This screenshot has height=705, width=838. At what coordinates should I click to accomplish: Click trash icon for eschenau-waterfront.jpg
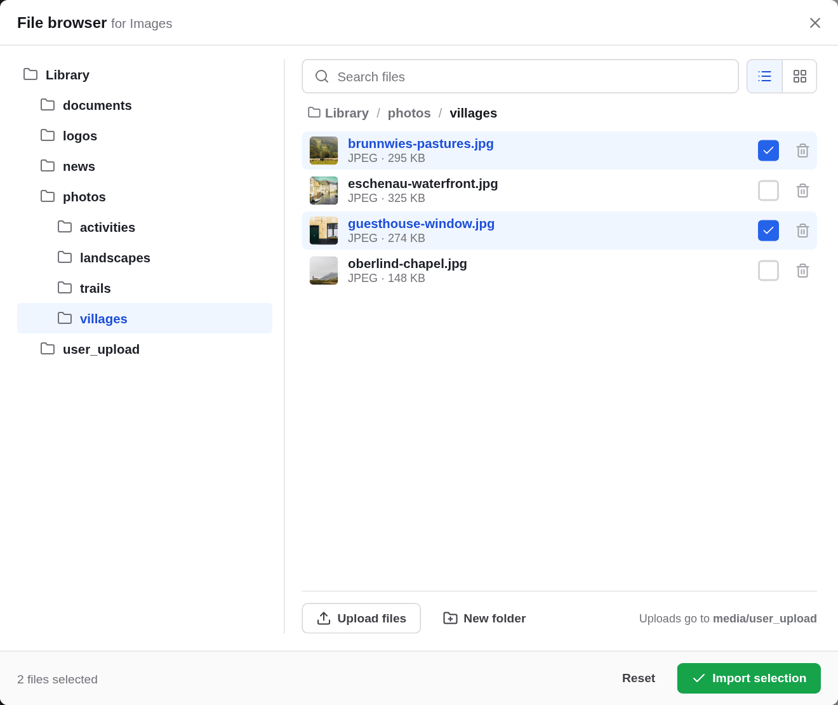(802, 191)
